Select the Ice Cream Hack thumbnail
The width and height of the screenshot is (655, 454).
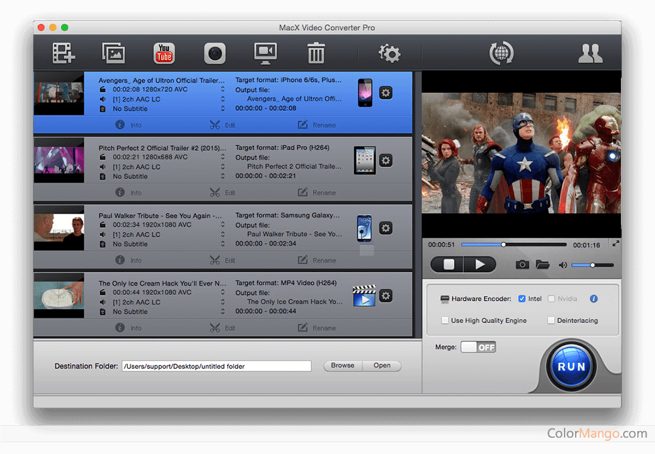tap(59, 295)
